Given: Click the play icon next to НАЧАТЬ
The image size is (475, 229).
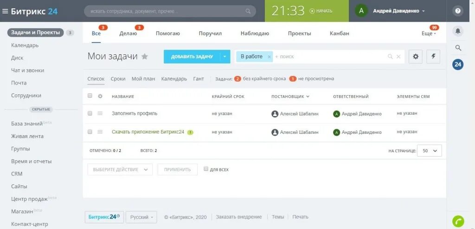Looking at the screenshot, I should pyautogui.click(x=312, y=11).
